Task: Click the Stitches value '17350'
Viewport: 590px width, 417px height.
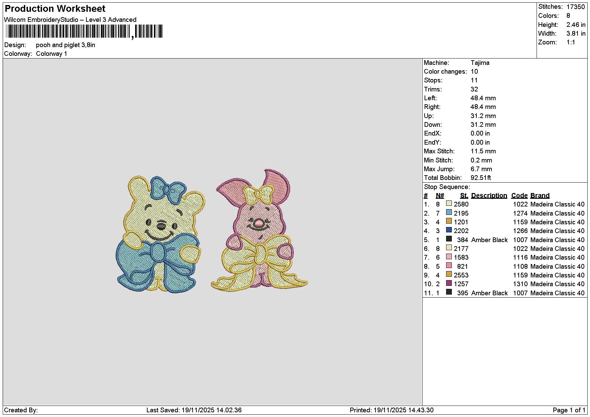Action: coord(576,7)
